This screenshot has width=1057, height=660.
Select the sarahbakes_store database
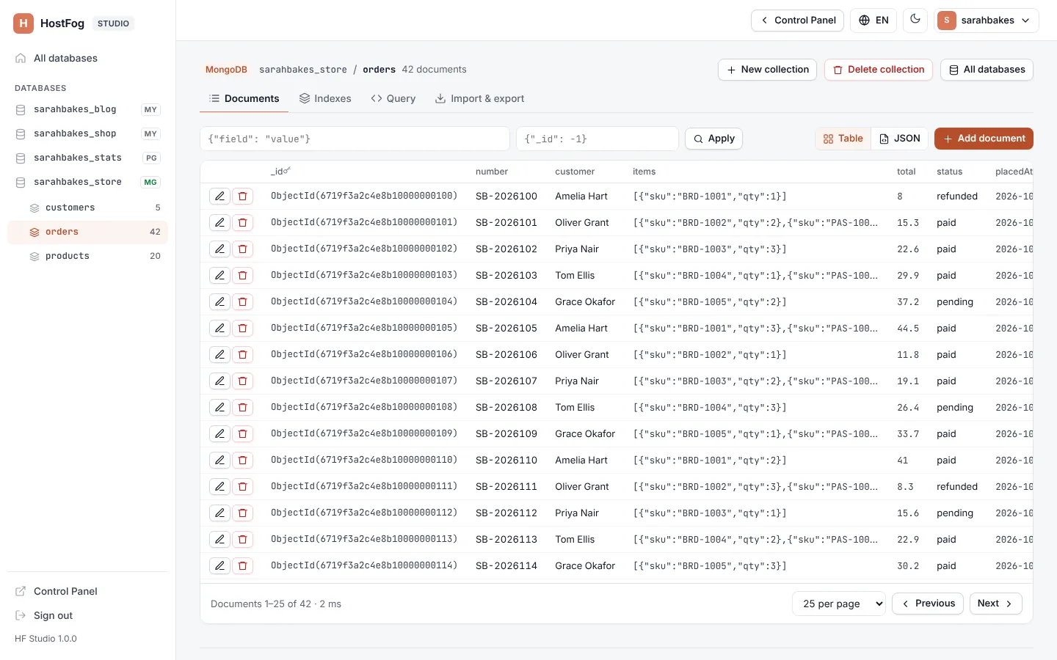(87, 182)
